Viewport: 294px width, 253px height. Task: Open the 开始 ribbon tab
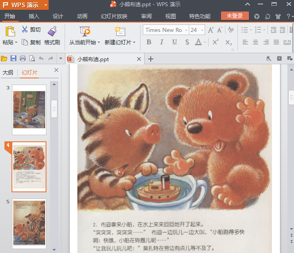[10, 16]
